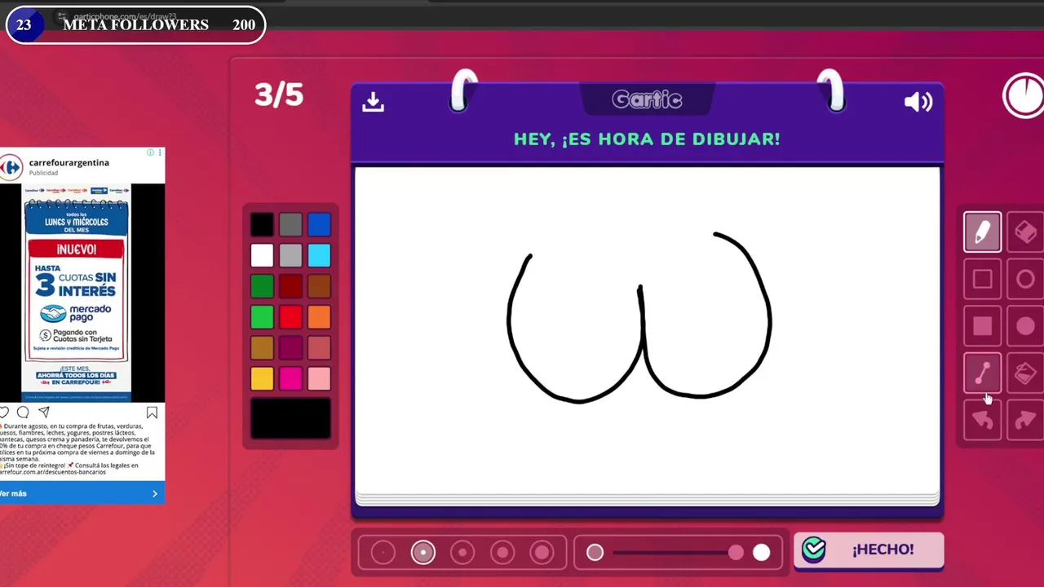Pick the dark red color swatch
The height and width of the screenshot is (587, 1044).
pos(290,286)
